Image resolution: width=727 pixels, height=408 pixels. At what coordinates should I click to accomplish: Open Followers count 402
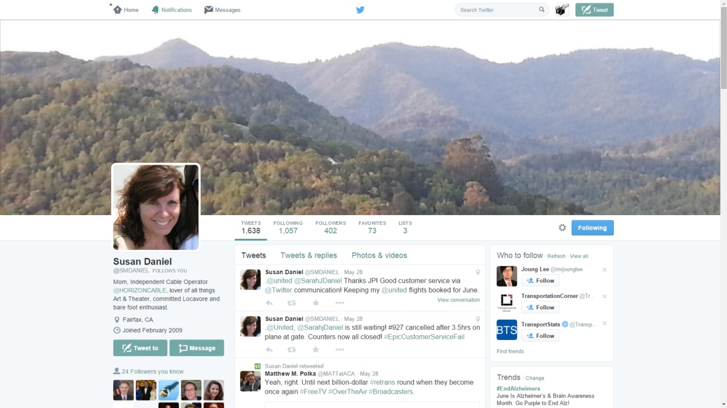click(331, 227)
